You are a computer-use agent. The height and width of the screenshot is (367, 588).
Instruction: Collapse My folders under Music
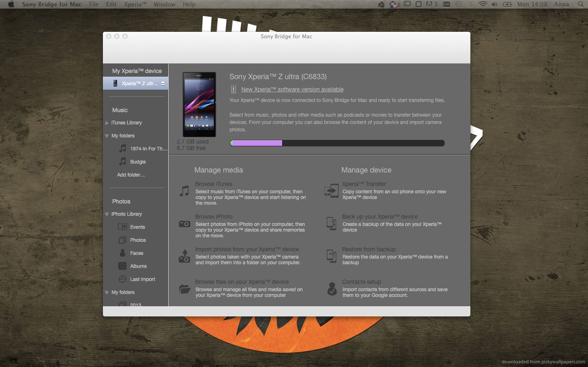107,136
